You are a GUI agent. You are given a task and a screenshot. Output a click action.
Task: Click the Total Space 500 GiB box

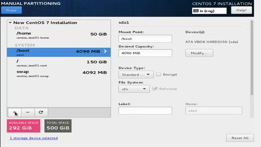click(58, 126)
